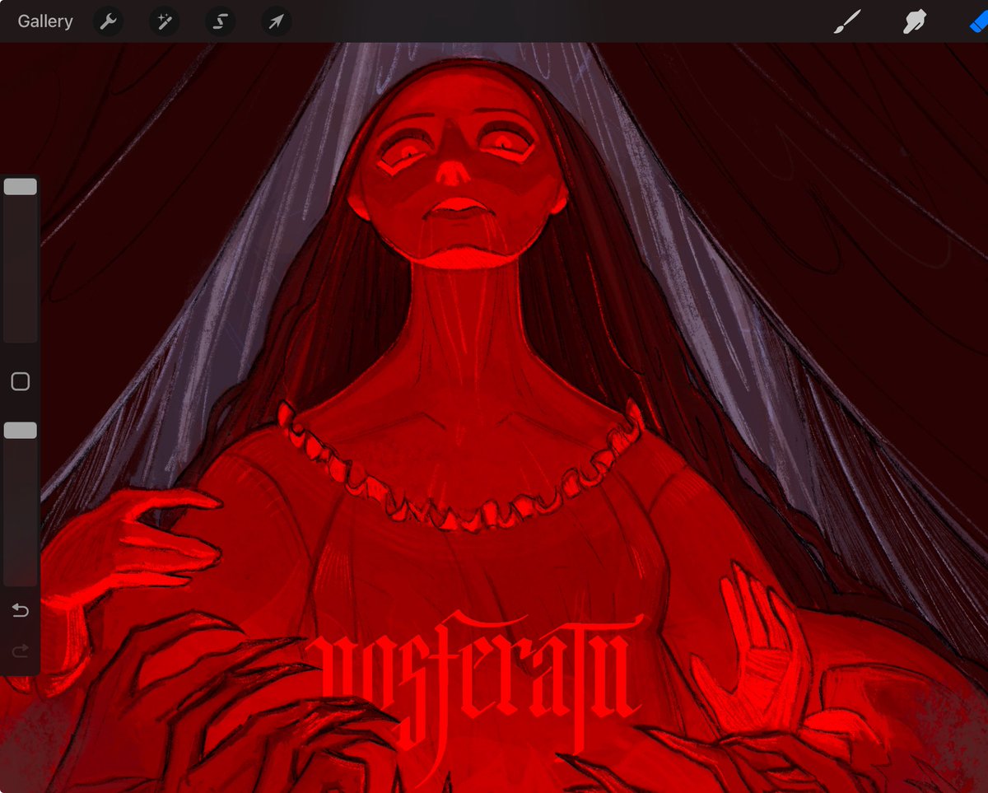This screenshot has width=988, height=793.
Task: Redo the last undone stroke
Action: click(x=21, y=651)
